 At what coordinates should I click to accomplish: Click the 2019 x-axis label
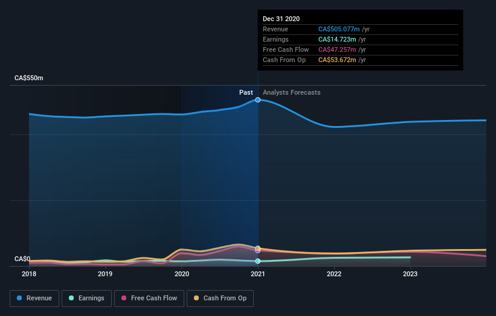tap(105, 274)
